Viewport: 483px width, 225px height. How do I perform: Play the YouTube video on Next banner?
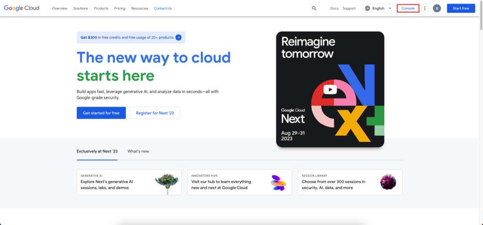point(330,89)
